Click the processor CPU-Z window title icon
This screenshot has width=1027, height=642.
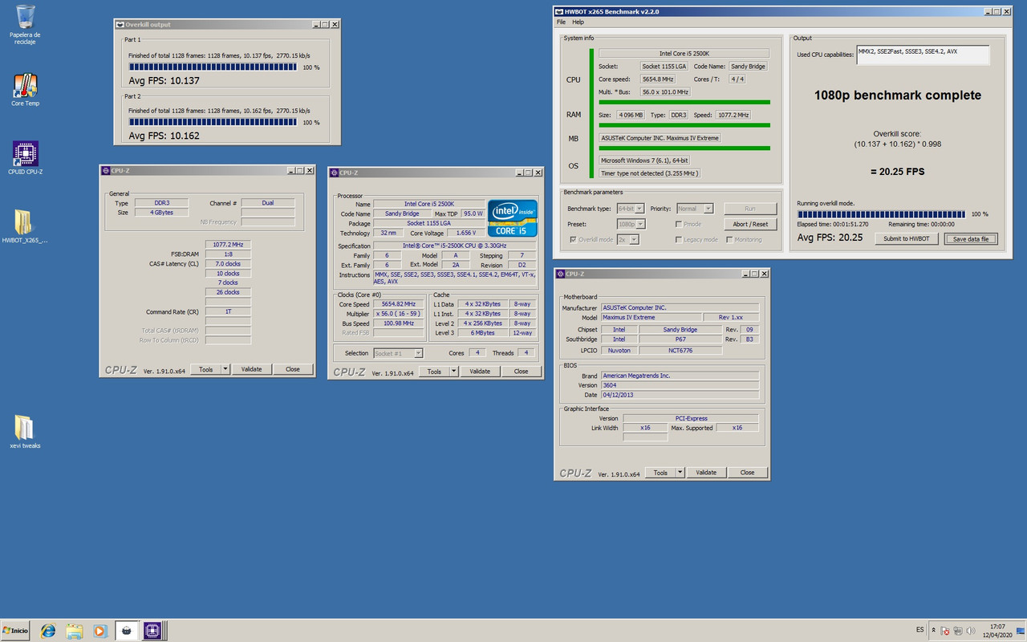(334, 173)
